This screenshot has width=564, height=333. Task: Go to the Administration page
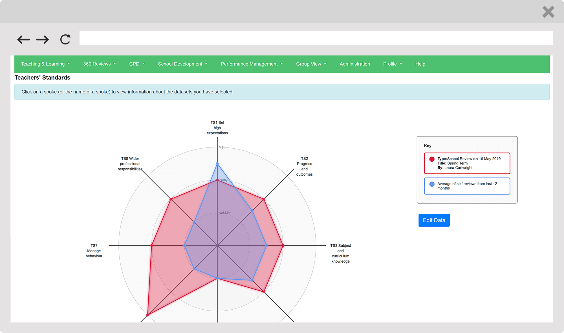355,64
